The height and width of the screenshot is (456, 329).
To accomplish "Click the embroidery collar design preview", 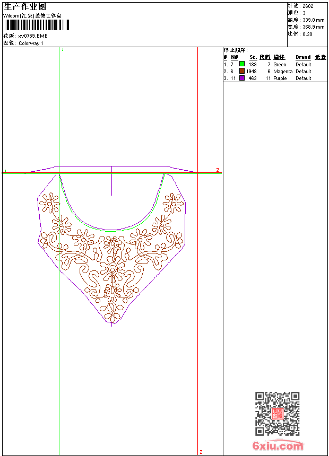I will [111, 245].
